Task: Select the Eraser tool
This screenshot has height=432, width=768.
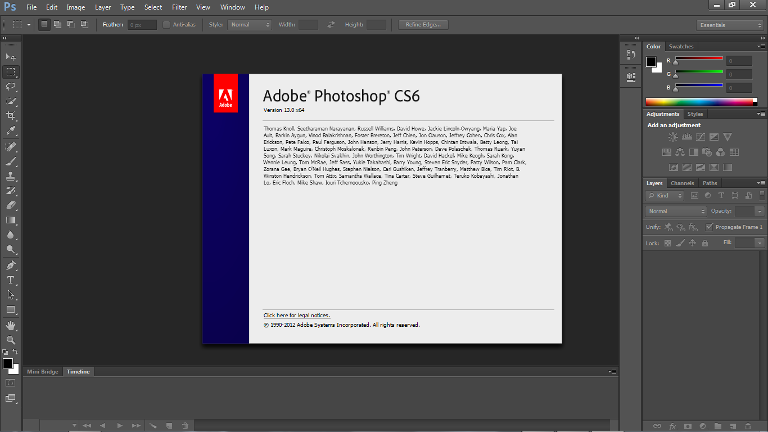Action: click(11, 205)
